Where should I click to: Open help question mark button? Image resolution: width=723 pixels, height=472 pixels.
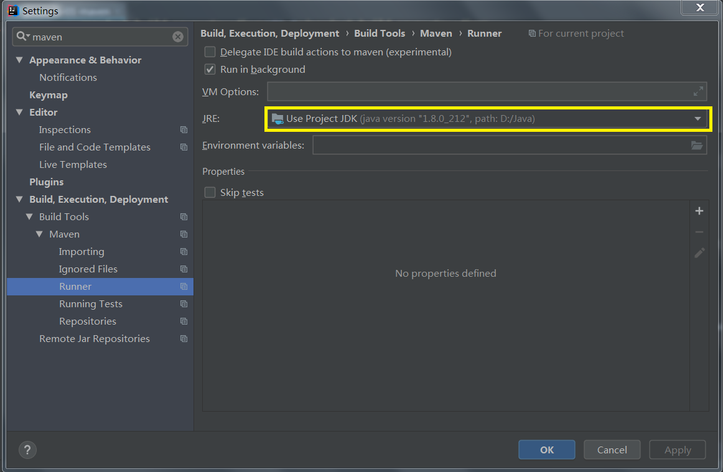(27, 450)
